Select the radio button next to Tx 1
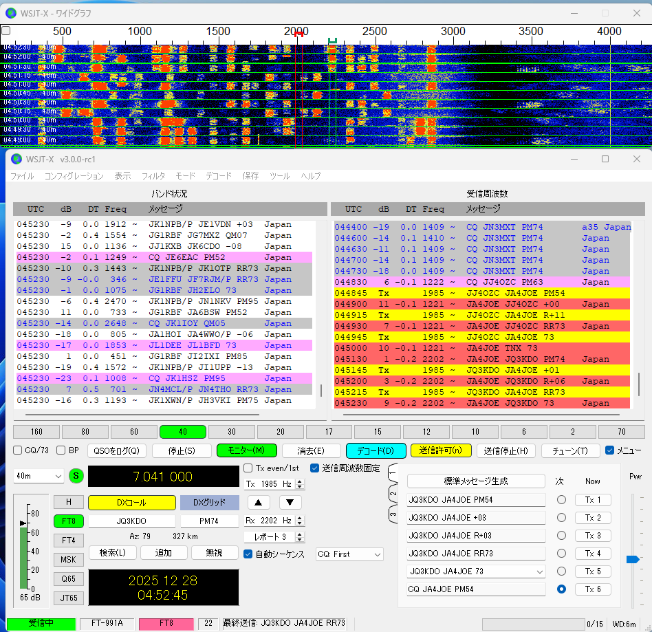Image resolution: width=652 pixels, height=632 pixels. [561, 500]
